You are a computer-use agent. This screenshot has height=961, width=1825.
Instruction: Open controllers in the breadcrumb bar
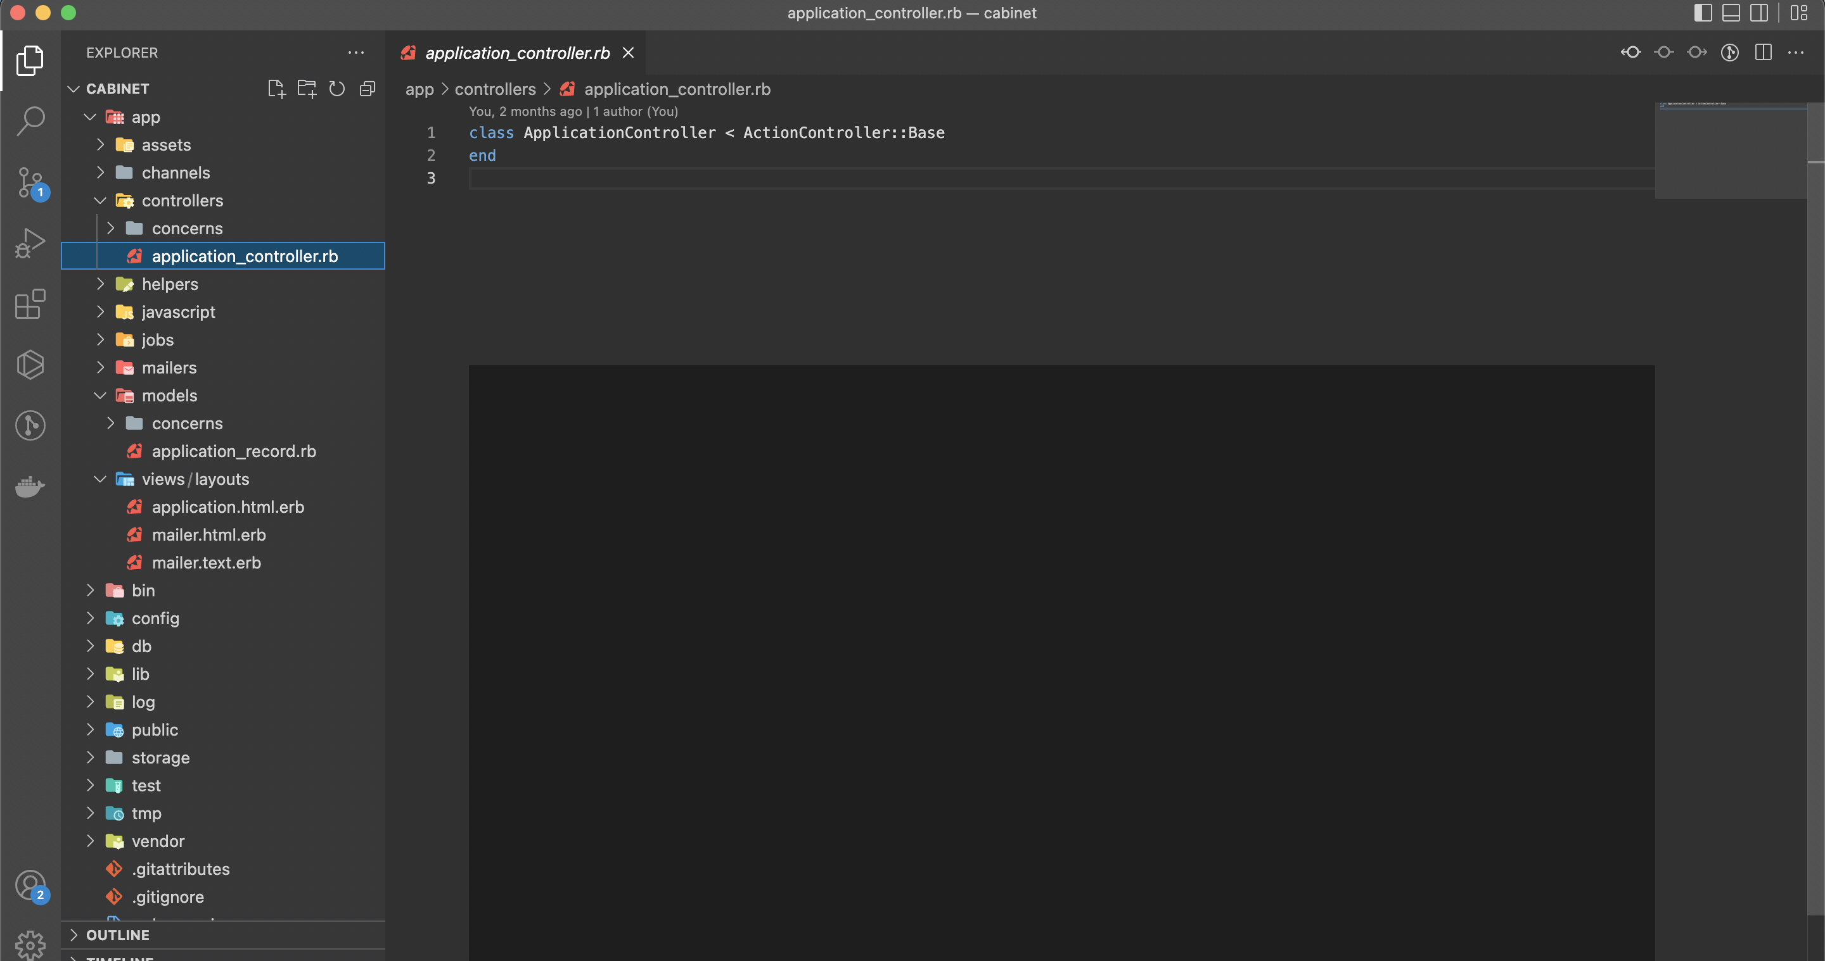(x=494, y=89)
